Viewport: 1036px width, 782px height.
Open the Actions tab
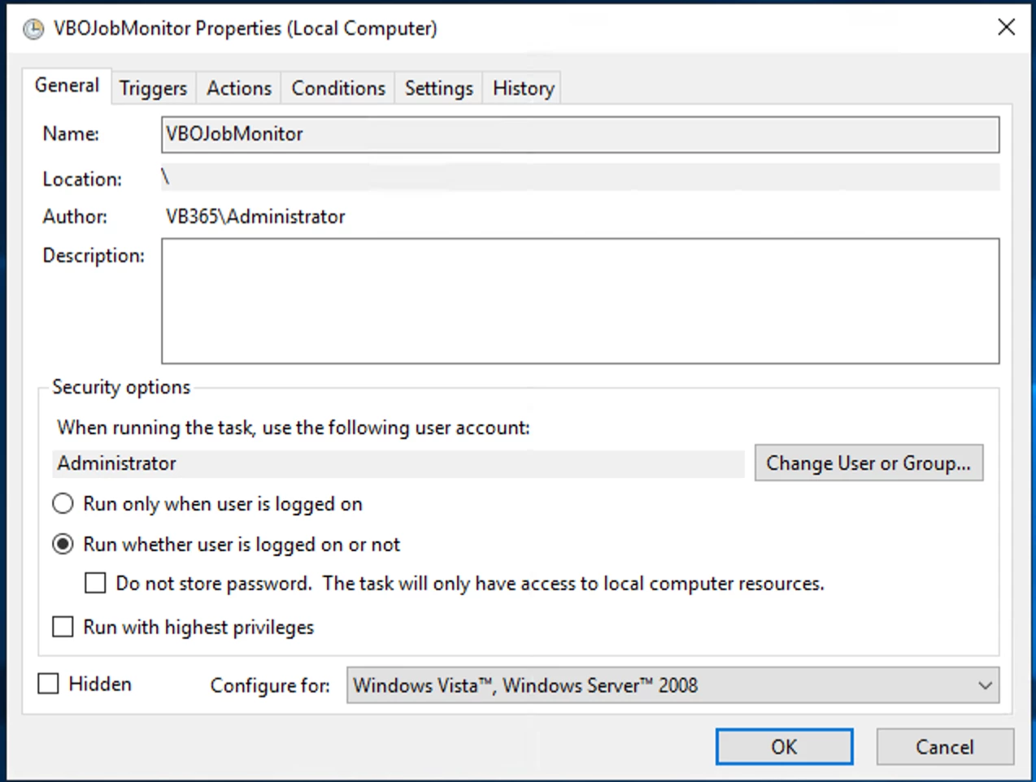tap(239, 88)
